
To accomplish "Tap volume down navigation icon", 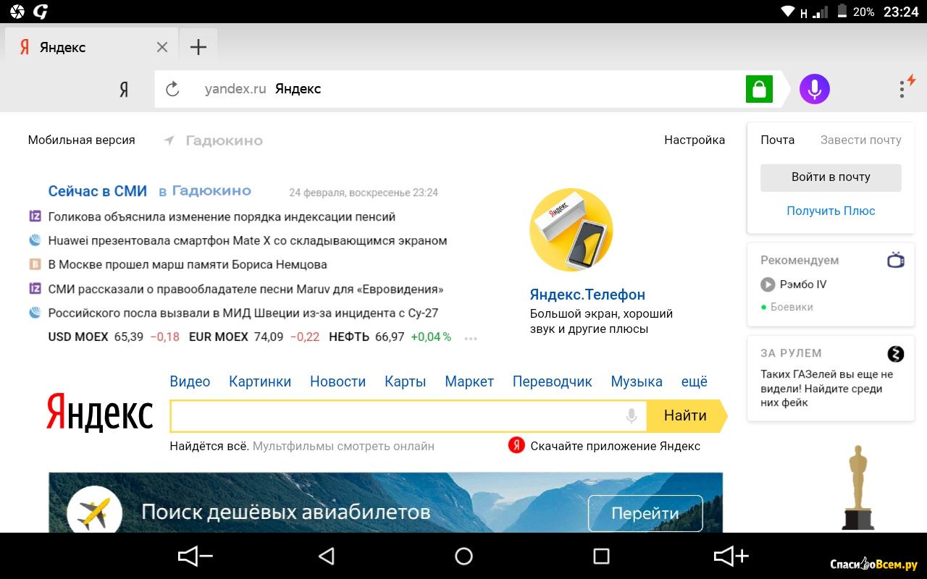I will tap(195, 556).
